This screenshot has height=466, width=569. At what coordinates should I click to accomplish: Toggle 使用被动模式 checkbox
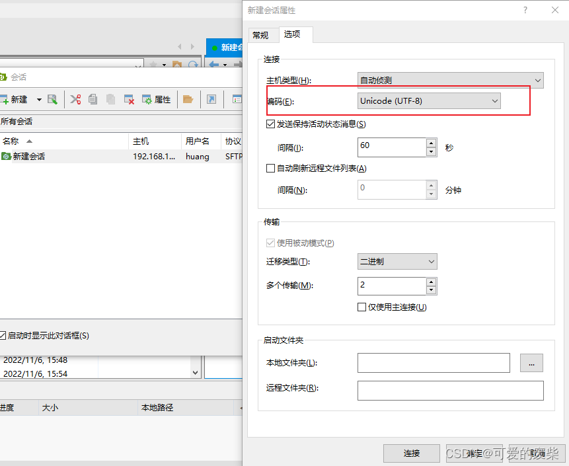tap(270, 243)
